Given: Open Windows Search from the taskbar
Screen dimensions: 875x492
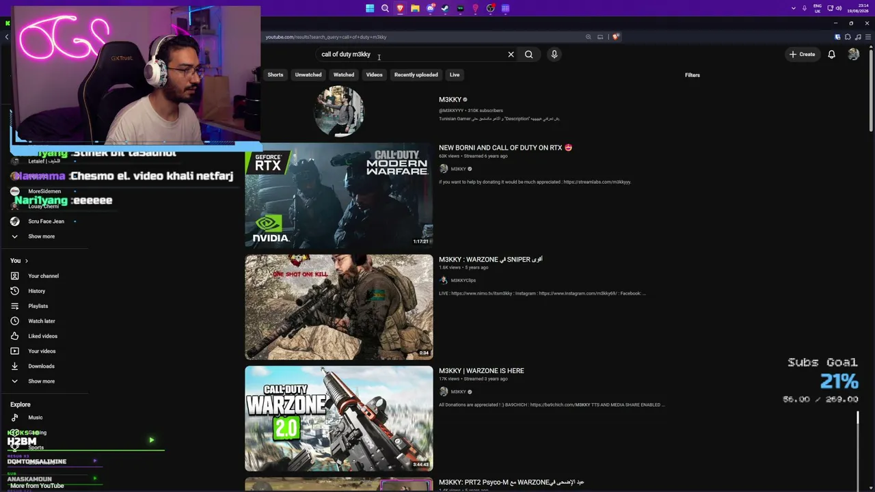Looking at the screenshot, I should (385, 8).
